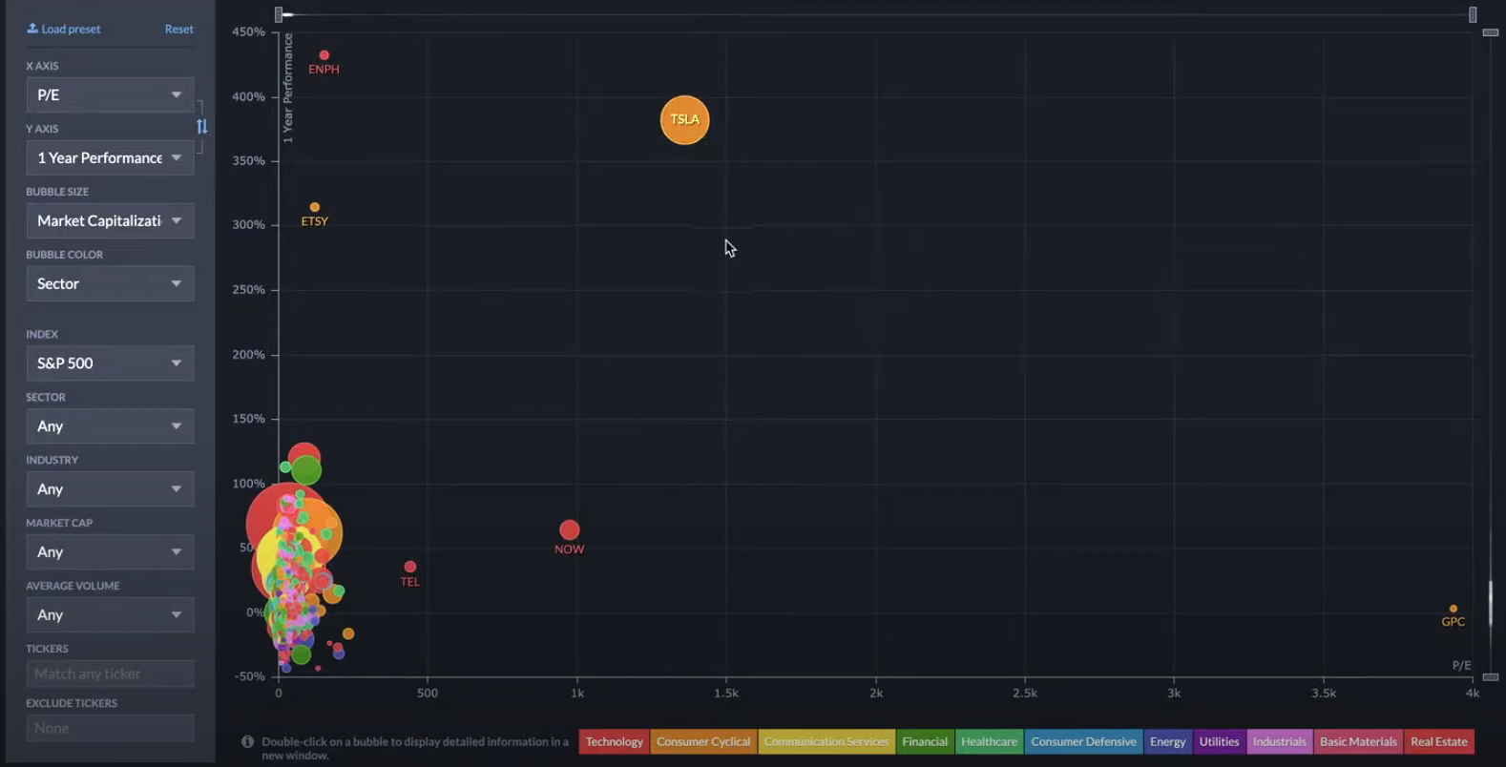
Task: Open the Industry filter dropdown
Action: point(110,488)
